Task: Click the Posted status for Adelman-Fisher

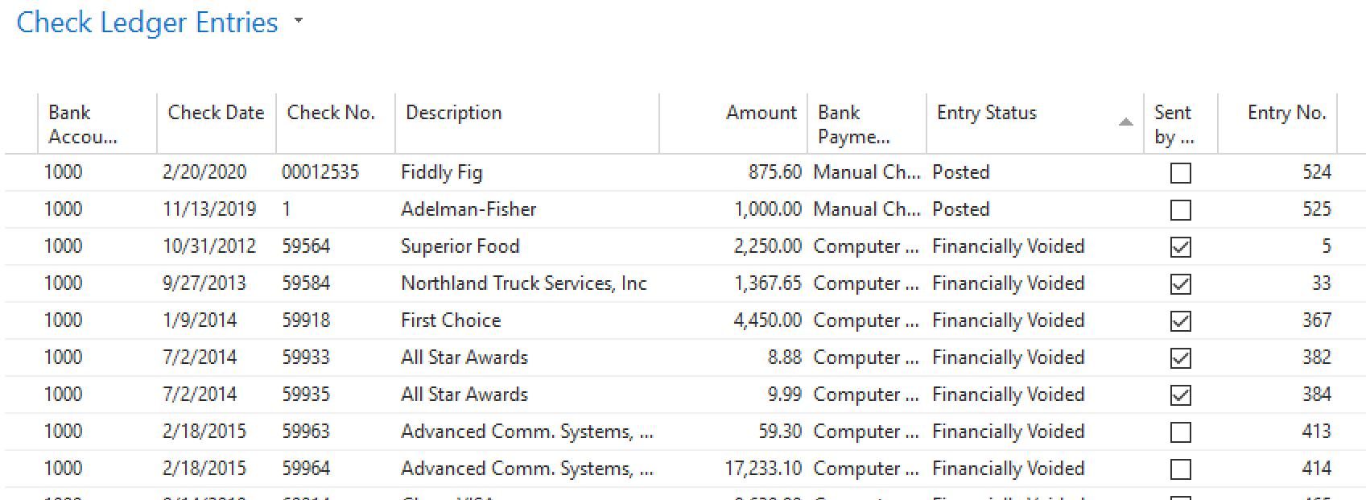Action: point(961,209)
